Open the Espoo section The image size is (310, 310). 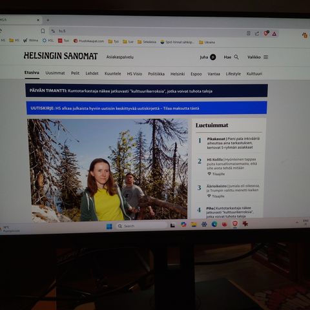pyautogui.click(x=196, y=74)
